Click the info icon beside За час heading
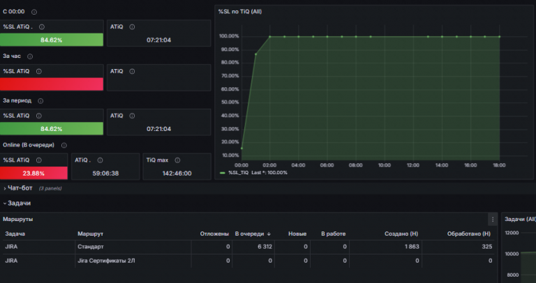 pyautogui.click(x=30, y=56)
